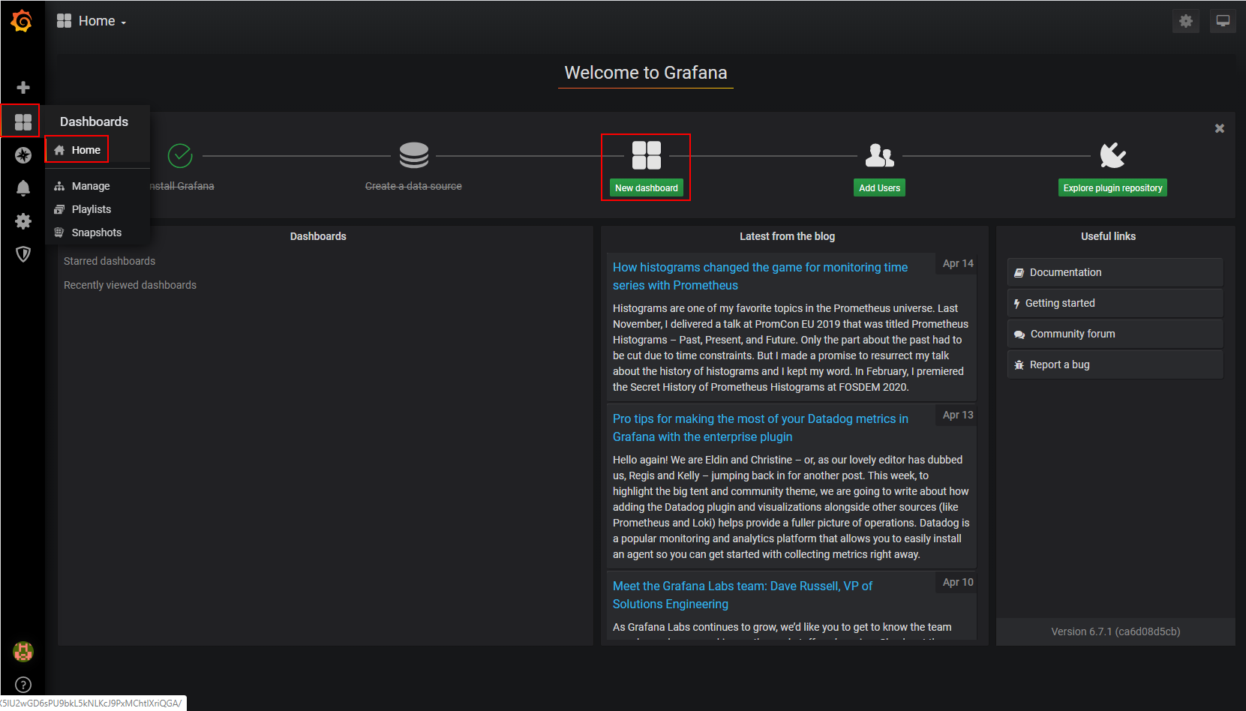Click the data source database icon
The image size is (1246, 711).
(x=413, y=155)
